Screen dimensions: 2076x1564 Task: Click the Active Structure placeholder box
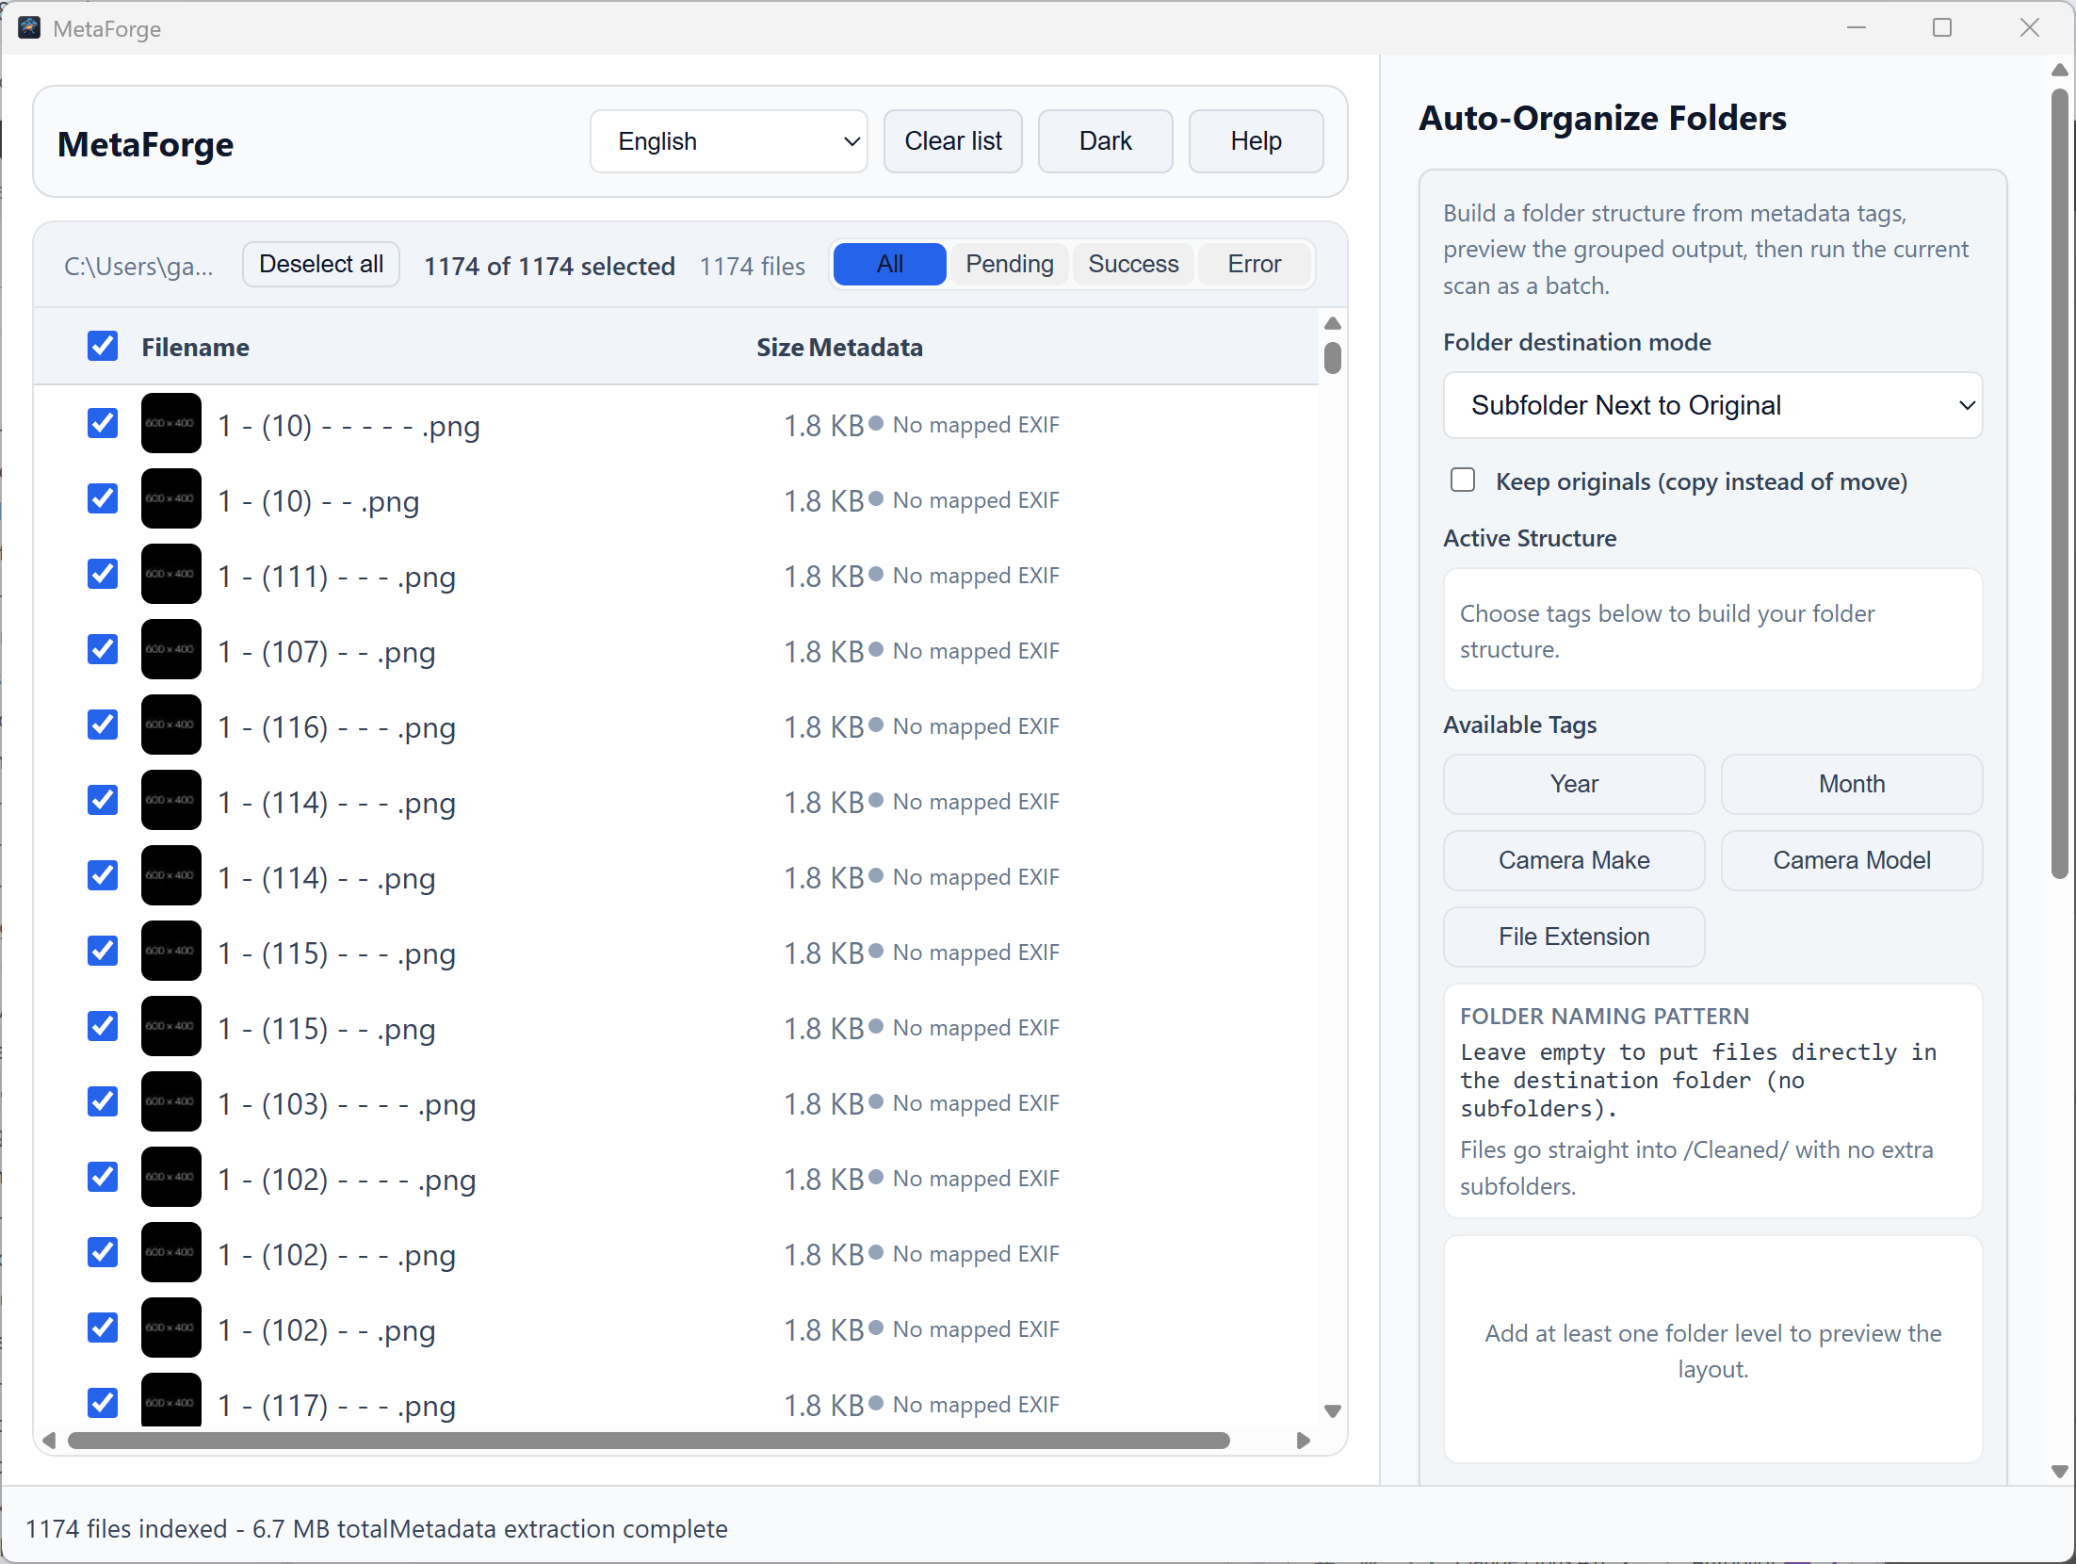tap(1712, 630)
